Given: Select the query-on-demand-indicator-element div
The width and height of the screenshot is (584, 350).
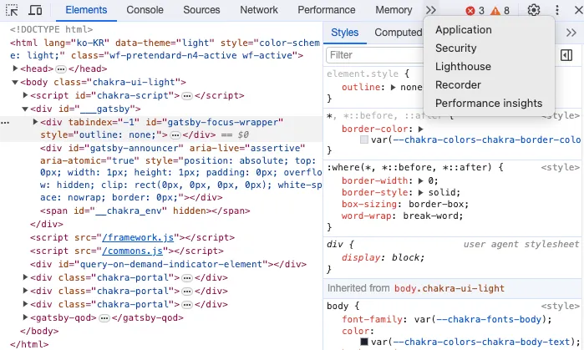Looking at the screenshot, I should [x=168, y=264].
